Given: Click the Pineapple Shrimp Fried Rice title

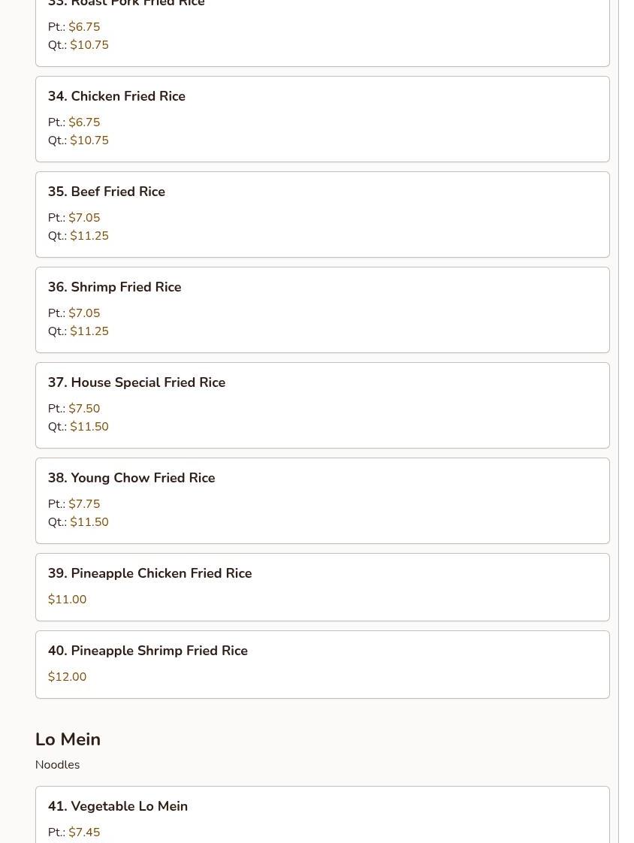Looking at the screenshot, I should pyautogui.click(x=148, y=651).
